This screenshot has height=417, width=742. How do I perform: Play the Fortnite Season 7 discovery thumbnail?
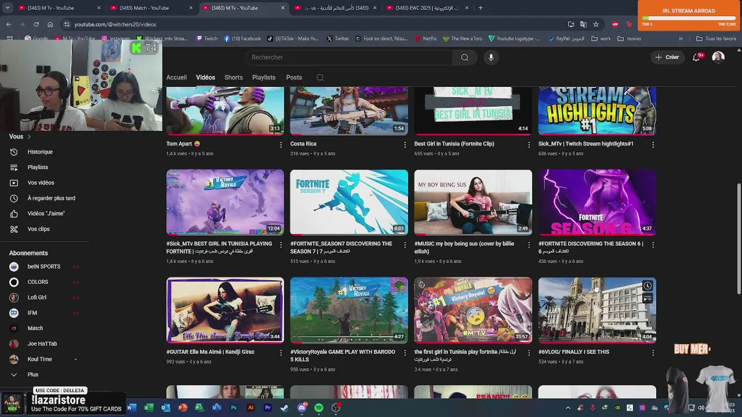pyautogui.click(x=349, y=202)
